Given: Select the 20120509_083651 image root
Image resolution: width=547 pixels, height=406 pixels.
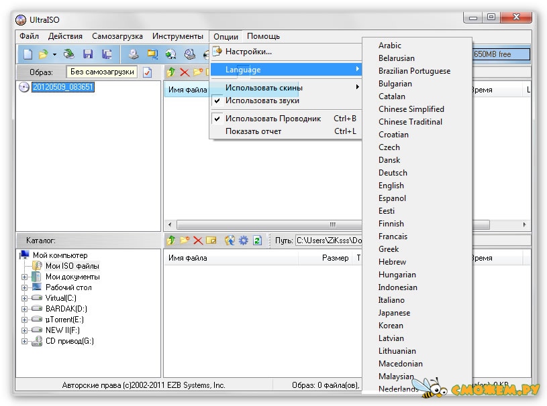Looking at the screenshot, I should pyautogui.click(x=63, y=87).
